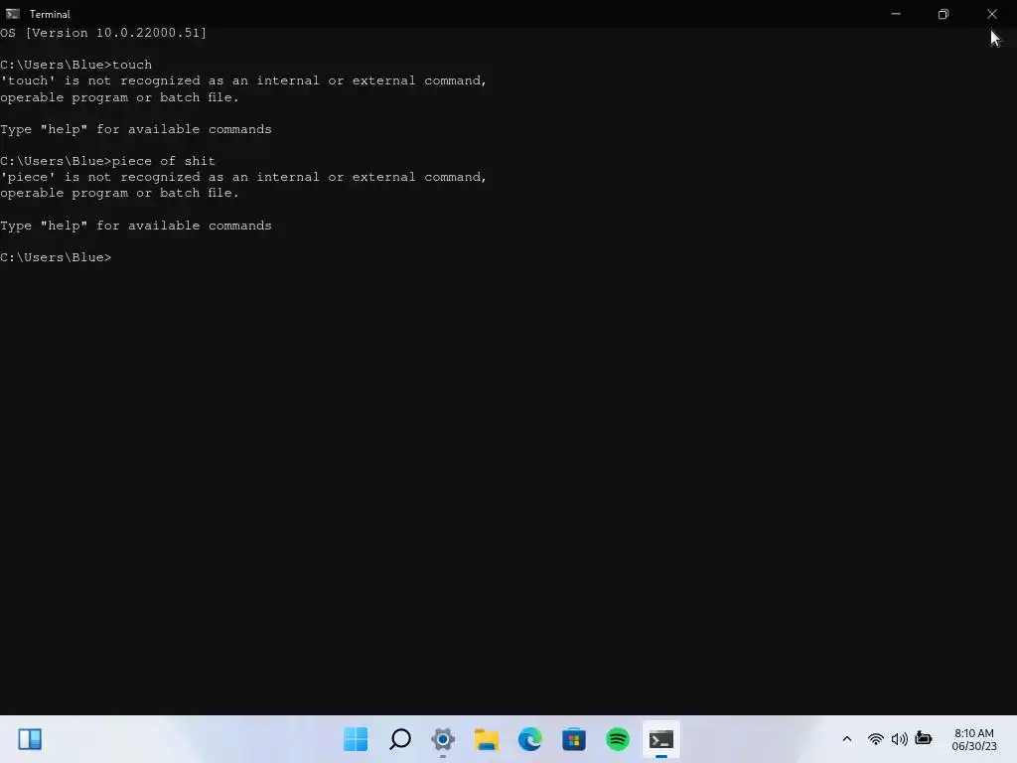This screenshot has width=1017, height=763.
Task: Open the Windows Start menu
Action: [x=356, y=739]
